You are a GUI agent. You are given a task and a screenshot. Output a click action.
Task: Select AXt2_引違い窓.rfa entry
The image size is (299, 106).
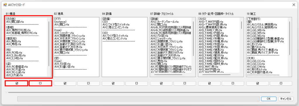coord(161,44)
